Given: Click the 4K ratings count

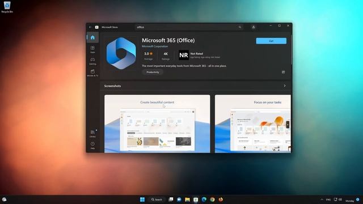Looking at the screenshot, I should point(166,56).
